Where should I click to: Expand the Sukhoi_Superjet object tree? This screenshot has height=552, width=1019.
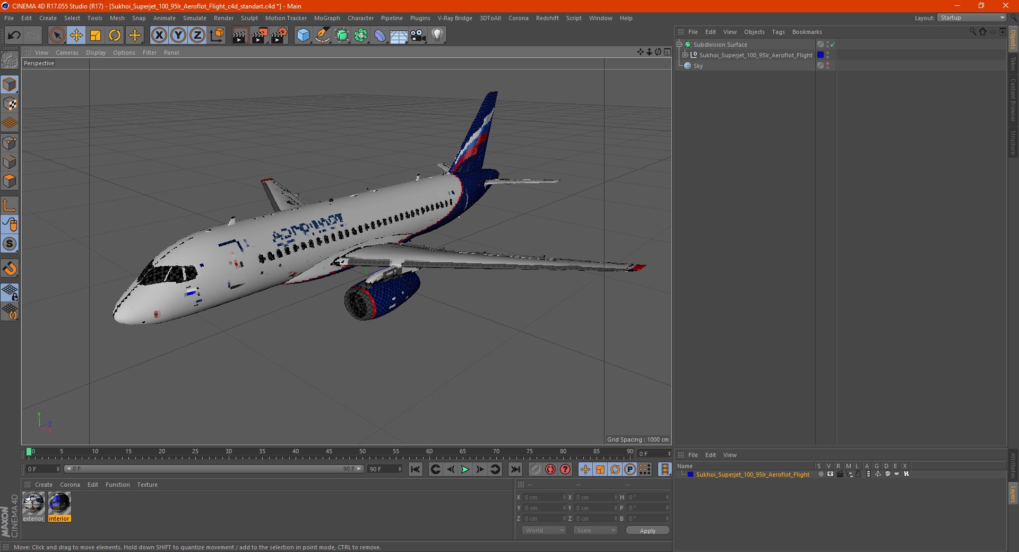[x=685, y=55]
